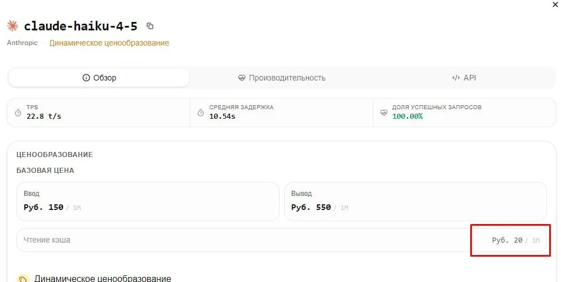Click the Руб. 550 output price

click(x=311, y=207)
